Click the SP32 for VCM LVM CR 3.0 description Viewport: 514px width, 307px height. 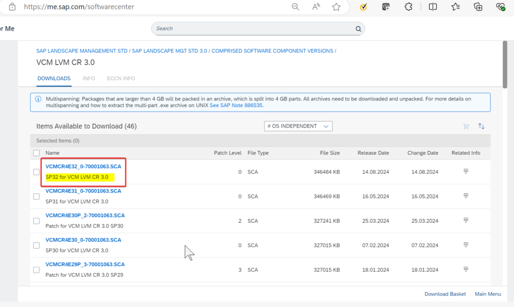(77, 177)
